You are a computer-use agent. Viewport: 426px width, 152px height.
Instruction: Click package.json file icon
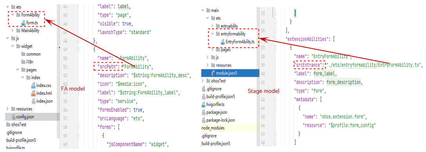[204, 112]
